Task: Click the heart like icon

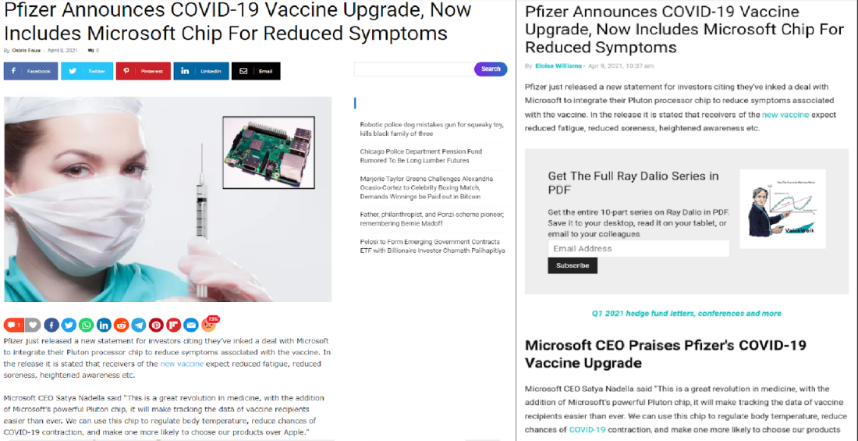Action: (x=34, y=325)
